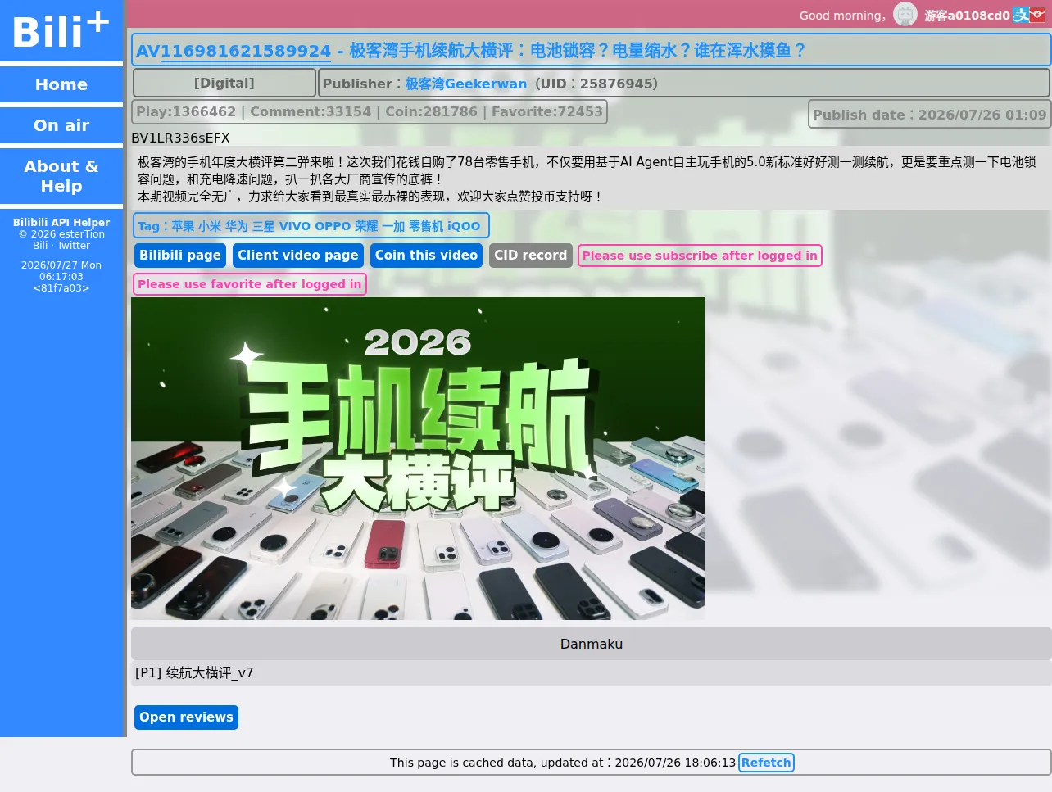Open the Bilibili page button
Viewport: 1052px width, 792px height.
click(180, 256)
